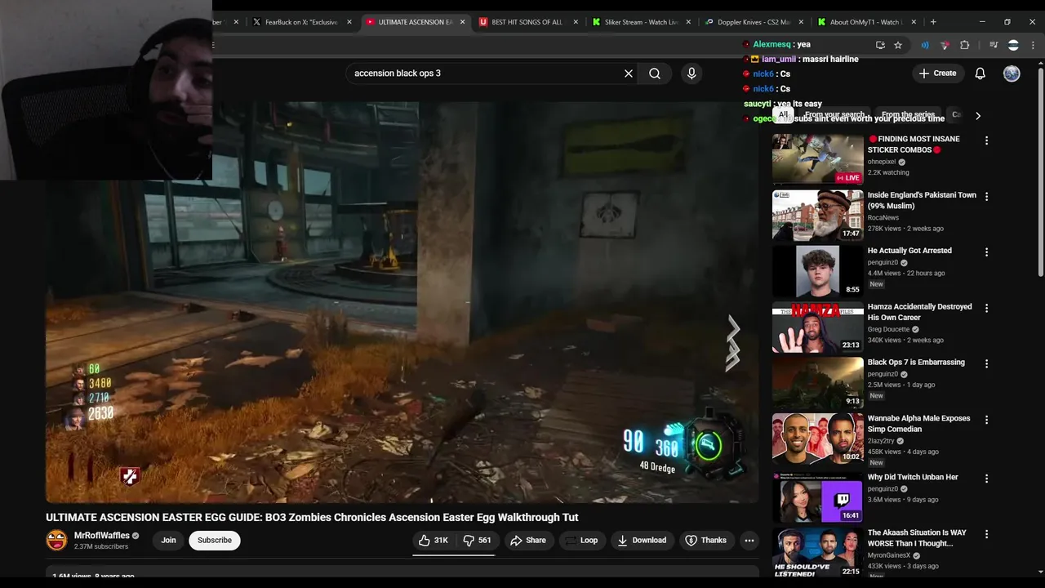The width and height of the screenshot is (1045, 588).
Task: Open RocaNews channel link
Action: pos(883,217)
